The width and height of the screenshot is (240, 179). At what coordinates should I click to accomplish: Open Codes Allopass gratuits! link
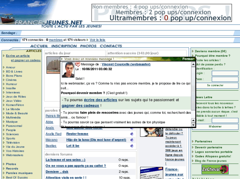pos(213,156)
